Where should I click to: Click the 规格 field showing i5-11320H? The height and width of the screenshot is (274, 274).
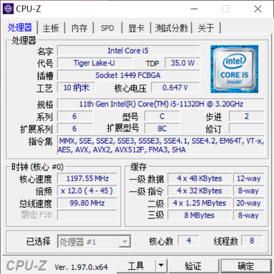[x=161, y=104]
